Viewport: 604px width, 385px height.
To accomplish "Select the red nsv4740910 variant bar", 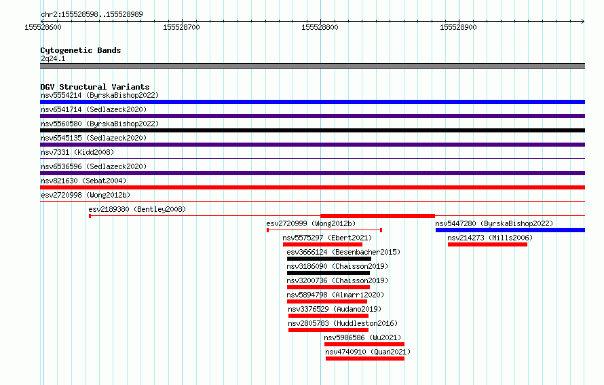I will [x=365, y=359].
